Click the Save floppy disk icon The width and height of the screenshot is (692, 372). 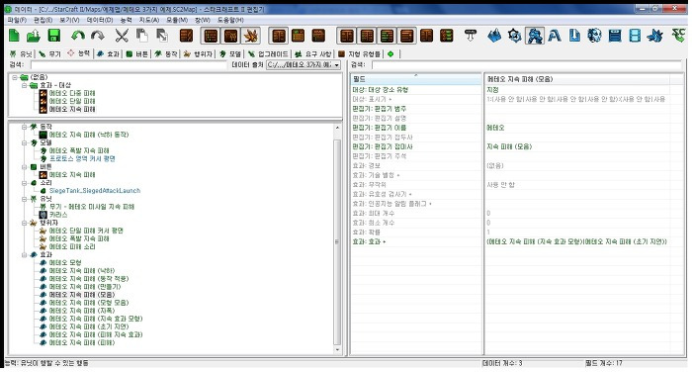coord(53,36)
